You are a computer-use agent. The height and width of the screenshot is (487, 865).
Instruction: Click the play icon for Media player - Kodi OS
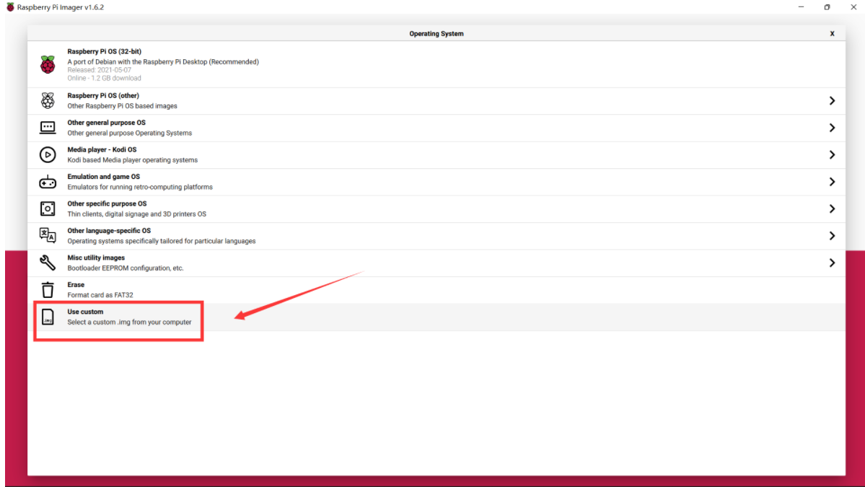click(x=48, y=154)
